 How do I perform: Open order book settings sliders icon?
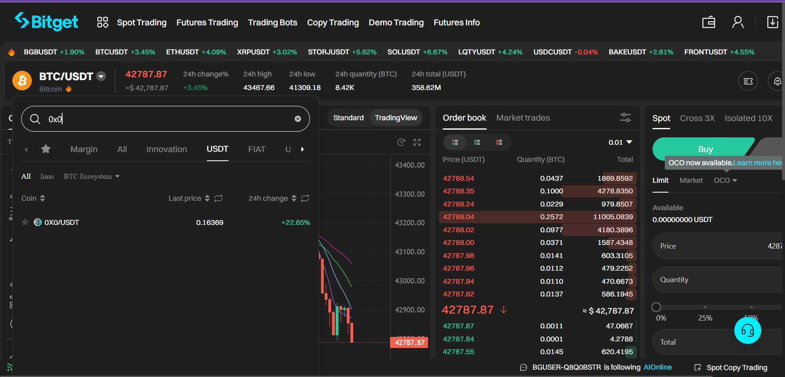[625, 118]
